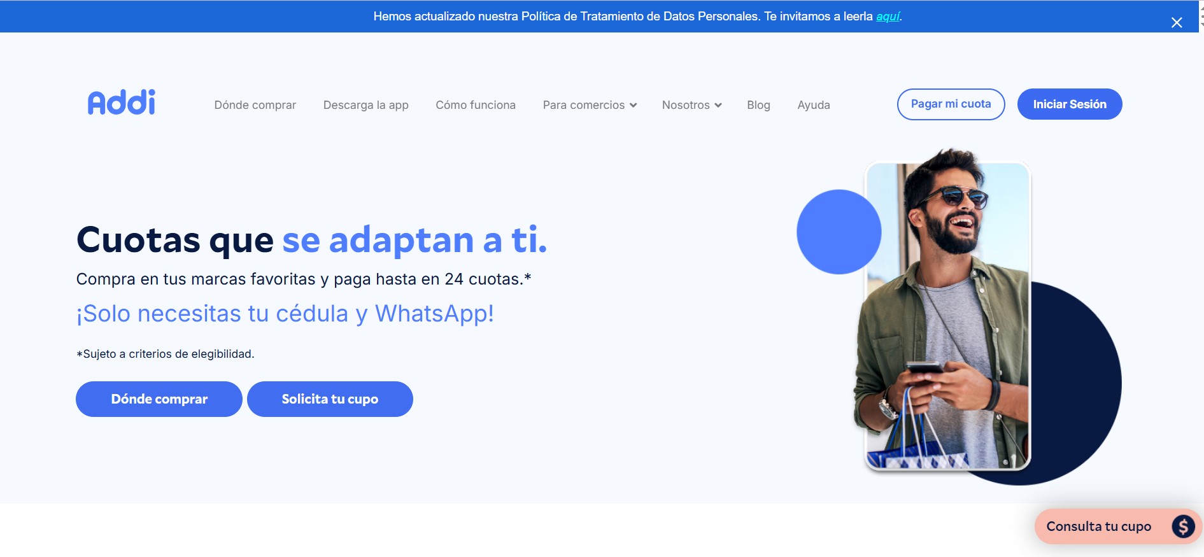Click the Addi logo
This screenshot has height=557, width=1204.
click(x=122, y=102)
